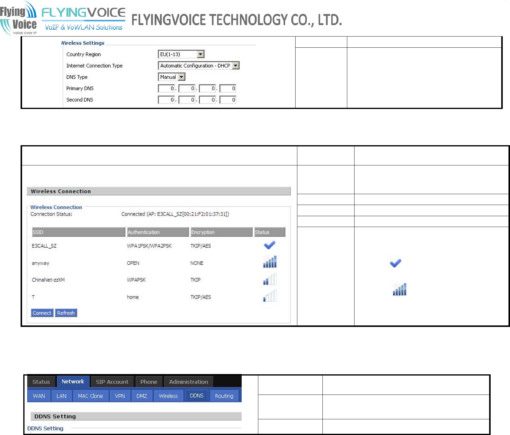Image resolution: width=510 pixels, height=435 pixels.
Task: Click the SSID column header
Action: (x=78, y=232)
